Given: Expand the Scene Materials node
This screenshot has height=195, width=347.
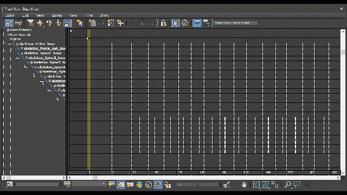Looking at the screenshot, I should pos(8,30).
